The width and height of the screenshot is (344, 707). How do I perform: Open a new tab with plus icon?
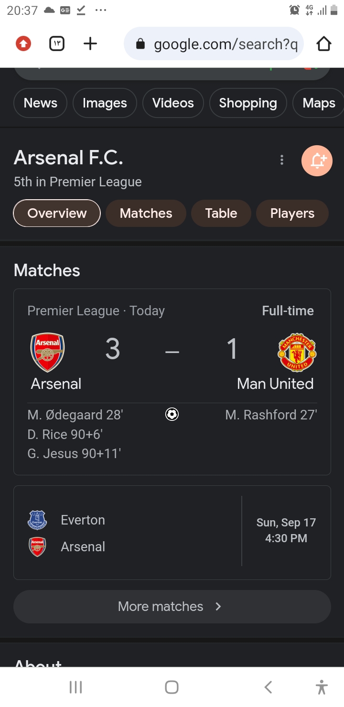click(90, 44)
